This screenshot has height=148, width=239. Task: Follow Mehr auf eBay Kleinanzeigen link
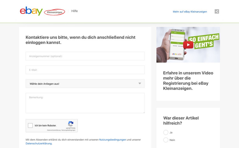point(190,12)
